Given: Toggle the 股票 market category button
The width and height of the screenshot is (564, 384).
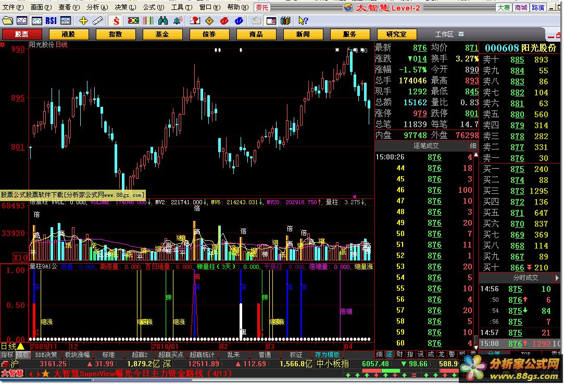Looking at the screenshot, I should (22, 34).
